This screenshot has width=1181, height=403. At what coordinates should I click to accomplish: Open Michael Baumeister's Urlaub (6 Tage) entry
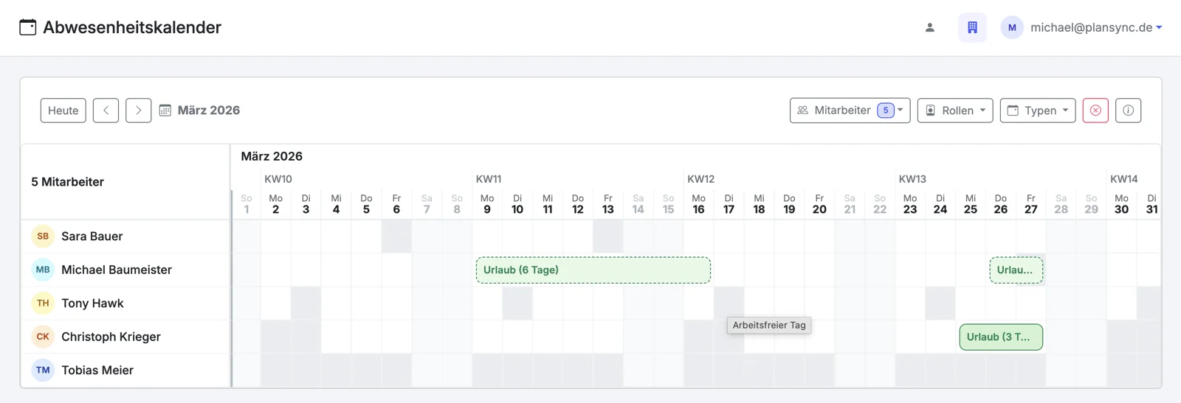(593, 270)
